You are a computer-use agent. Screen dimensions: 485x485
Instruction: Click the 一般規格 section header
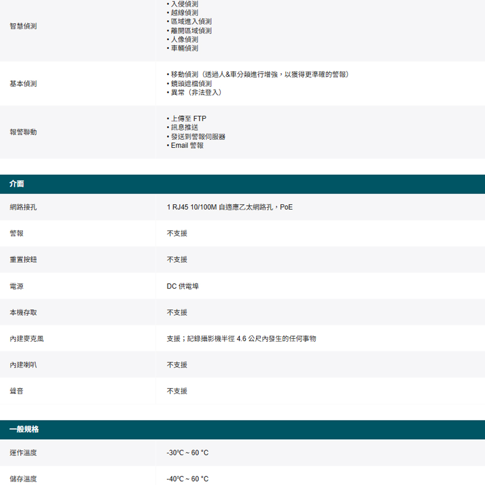point(24,429)
